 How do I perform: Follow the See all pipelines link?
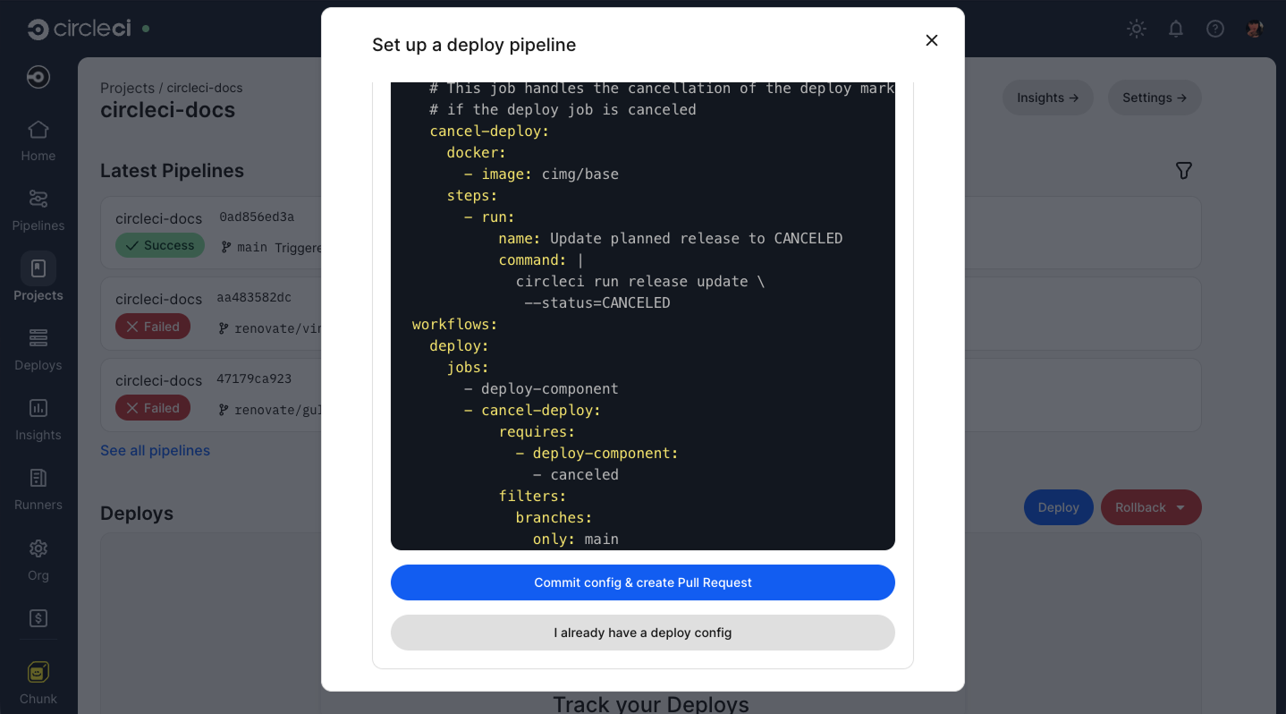click(x=155, y=450)
